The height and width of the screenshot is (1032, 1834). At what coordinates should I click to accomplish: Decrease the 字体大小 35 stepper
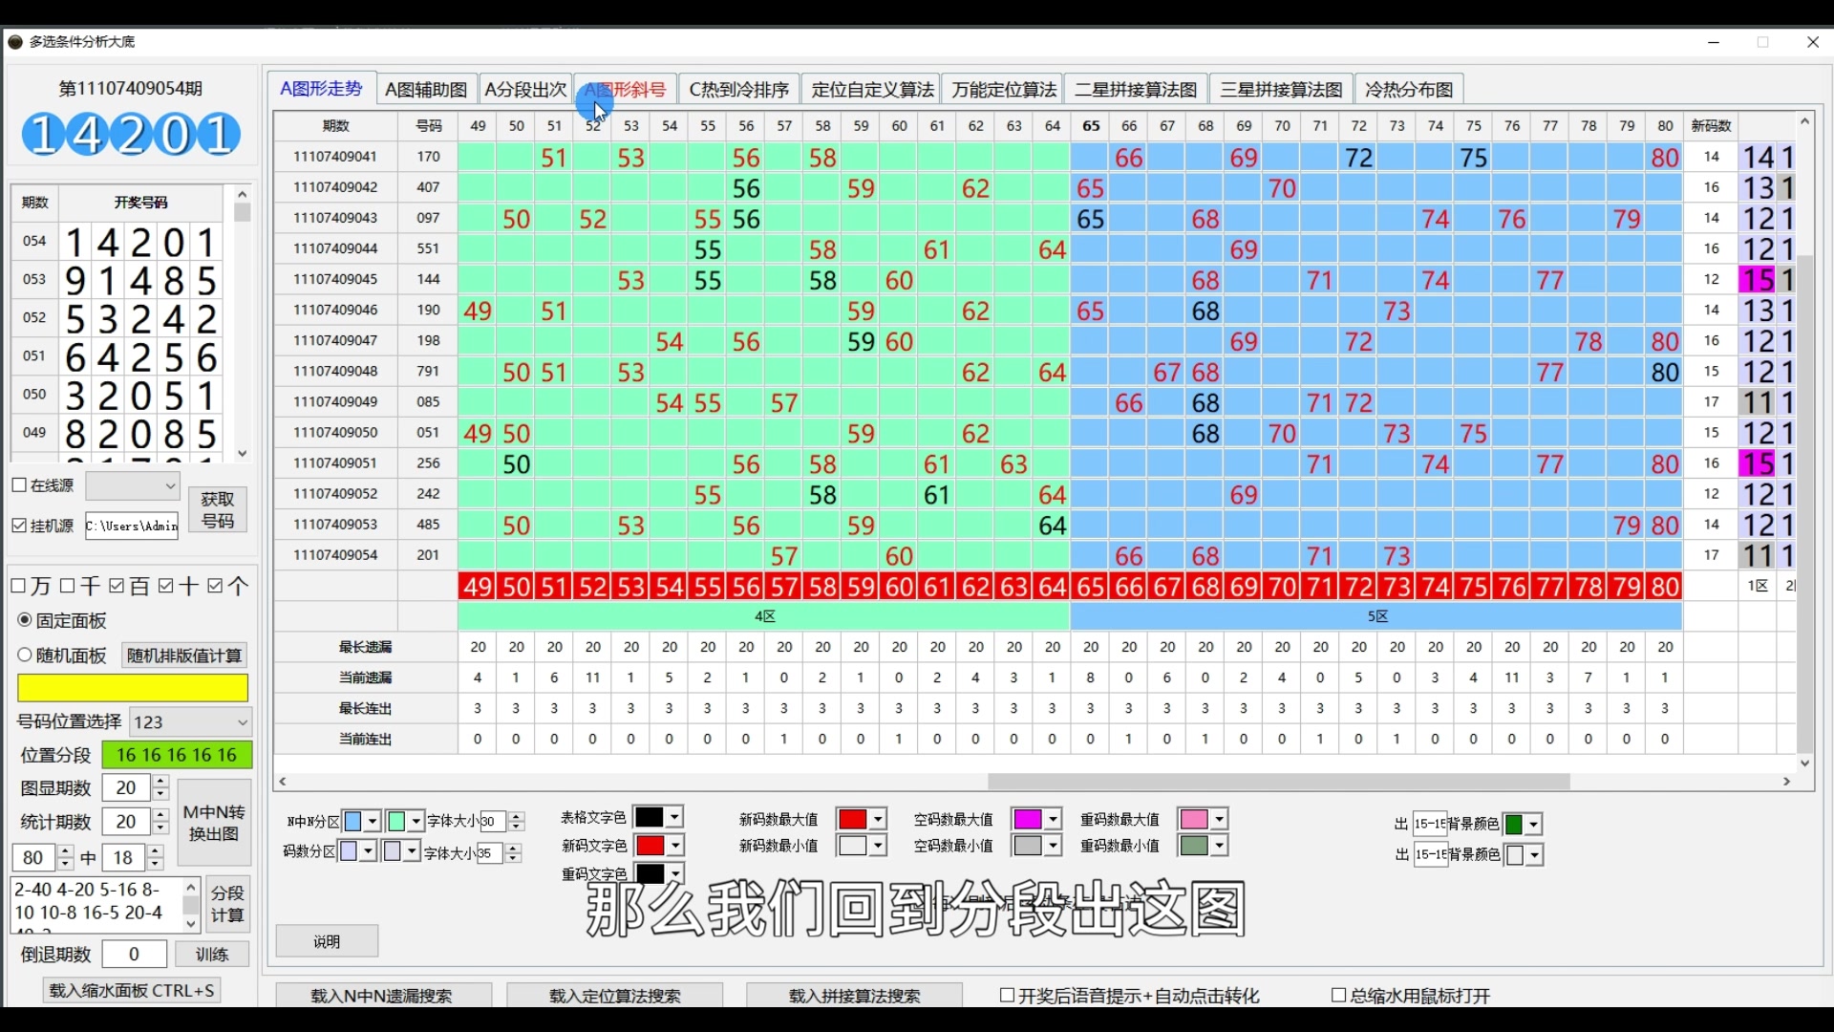pyautogui.click(x=513, y=858)
